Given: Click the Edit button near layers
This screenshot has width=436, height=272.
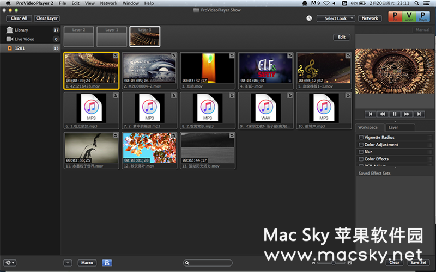Looking at the screenshot, I should click(x=342, y=37).
